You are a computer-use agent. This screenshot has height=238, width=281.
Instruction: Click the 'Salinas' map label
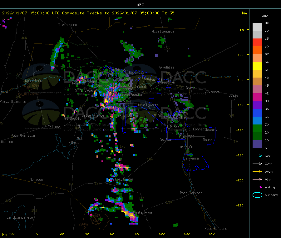pos(54,127)
